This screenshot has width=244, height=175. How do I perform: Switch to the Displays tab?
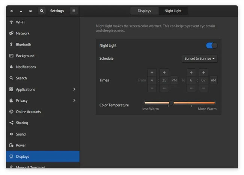pyautogui.click(x=144, y=11)
